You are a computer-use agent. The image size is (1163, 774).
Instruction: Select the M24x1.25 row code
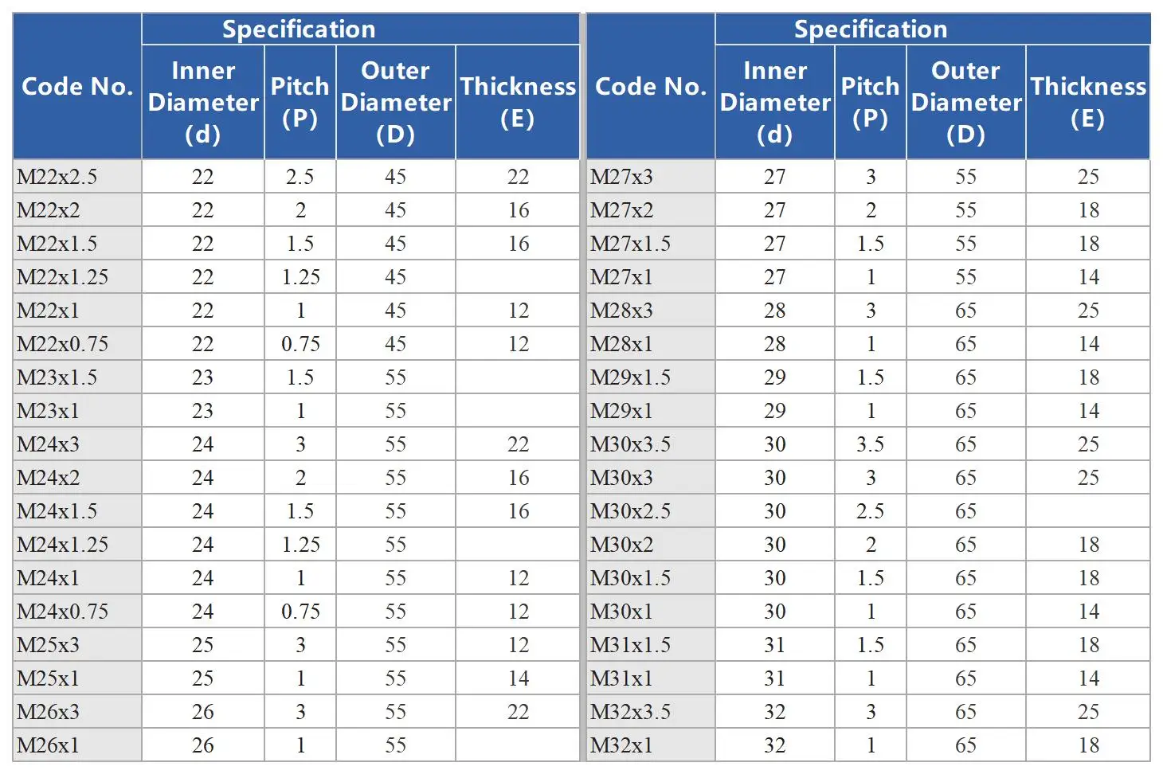click(x=77, y=545)
